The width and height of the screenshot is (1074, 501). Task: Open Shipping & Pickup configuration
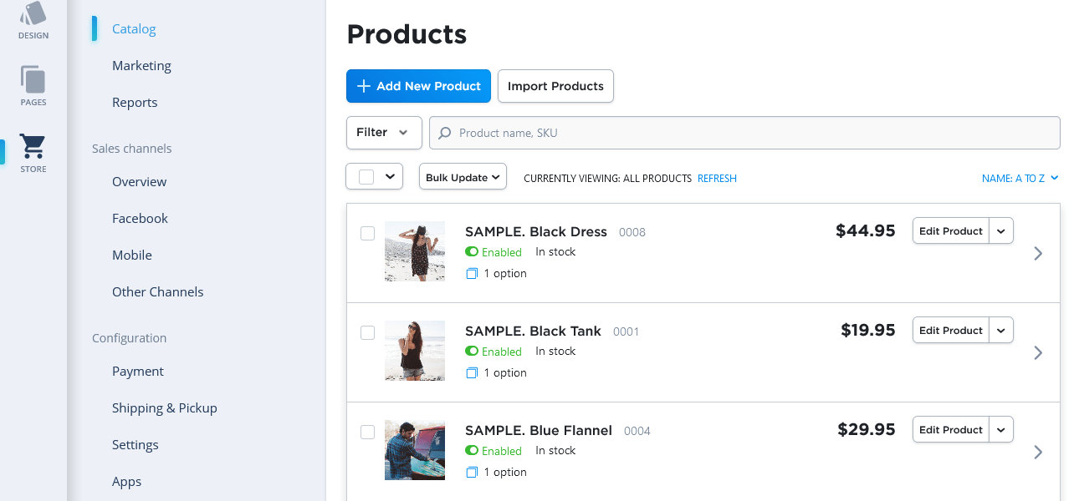pos(165,408)
